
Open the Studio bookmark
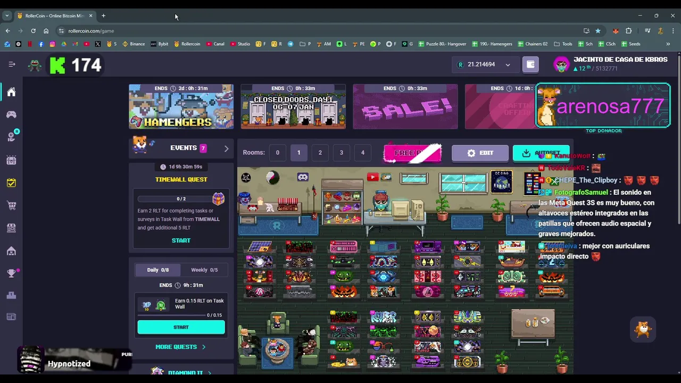[x=240, y=44]
